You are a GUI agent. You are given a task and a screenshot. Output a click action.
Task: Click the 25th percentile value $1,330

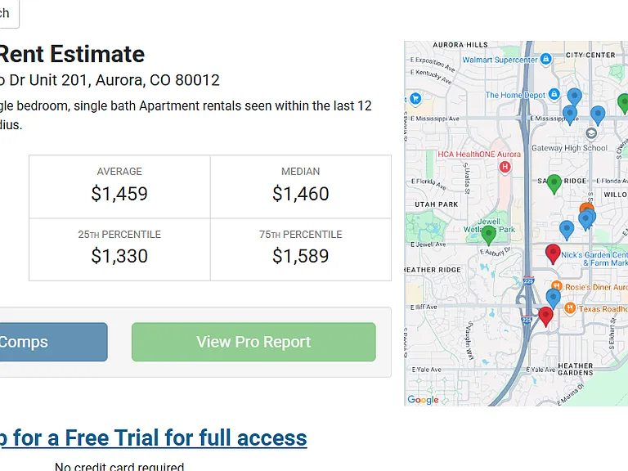(119, 256)
